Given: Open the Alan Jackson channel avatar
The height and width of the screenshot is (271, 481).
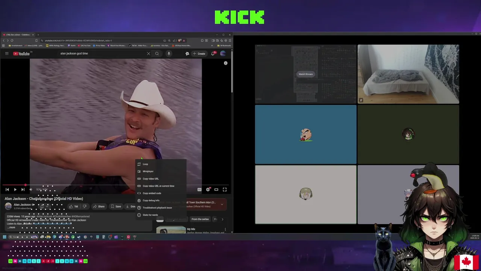Looking at the screenshot, I should [8, 206].
